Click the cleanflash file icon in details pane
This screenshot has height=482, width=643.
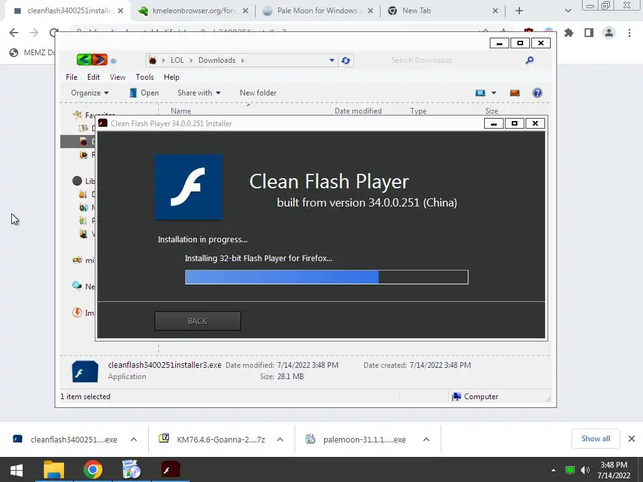(x=85, y=372)
